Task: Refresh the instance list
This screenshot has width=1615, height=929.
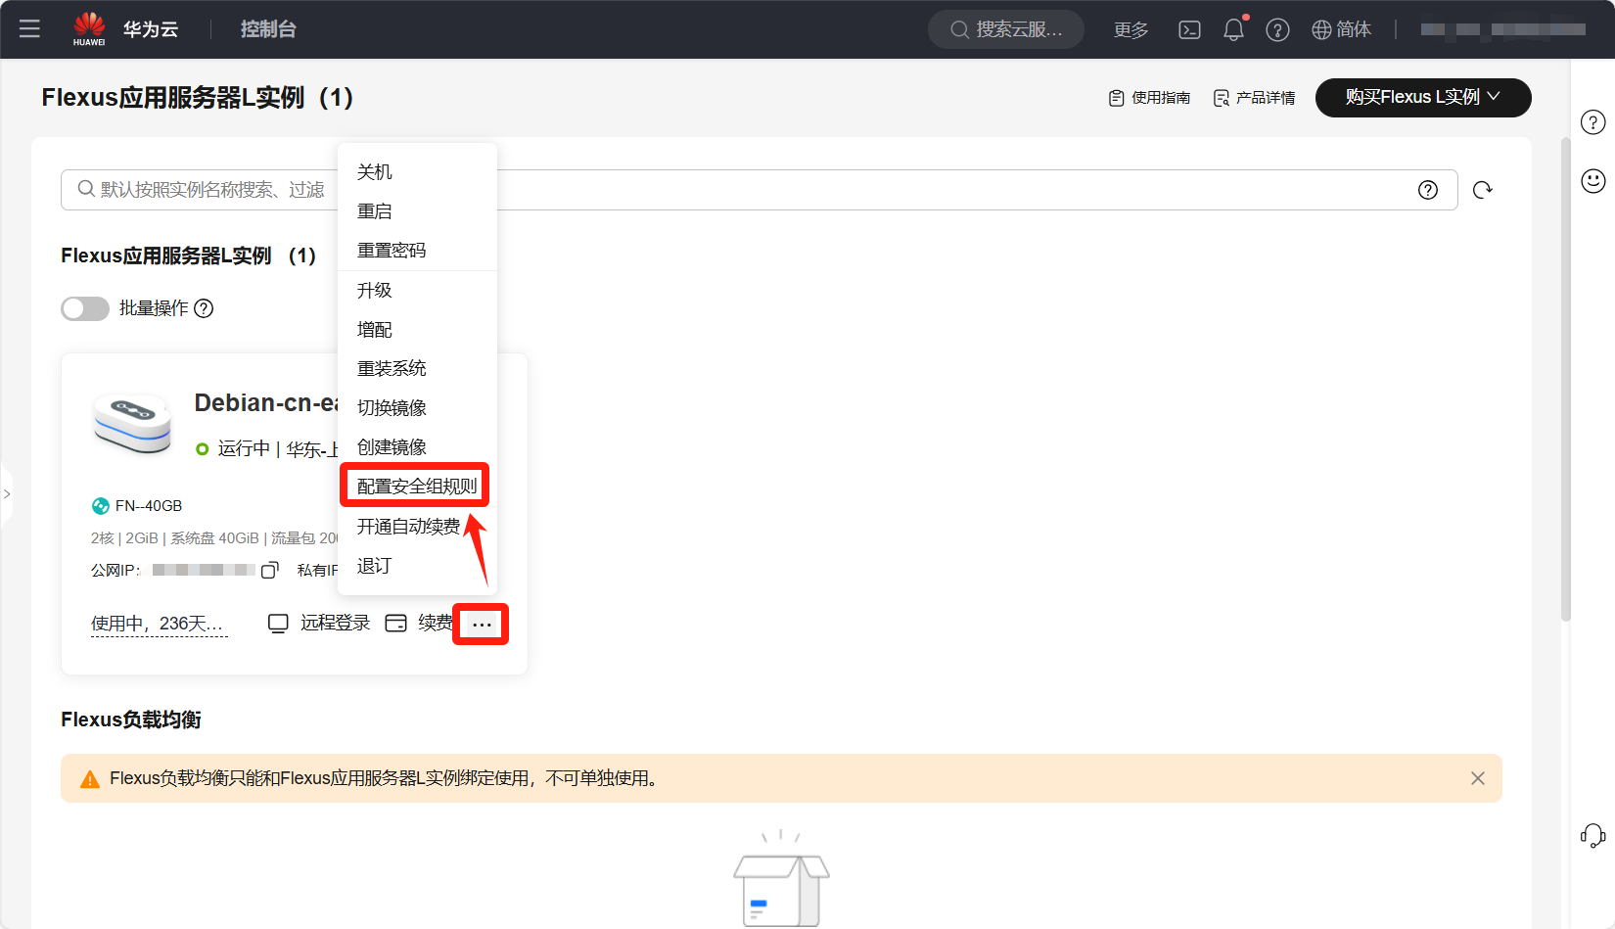Action: coord(1483,190)
